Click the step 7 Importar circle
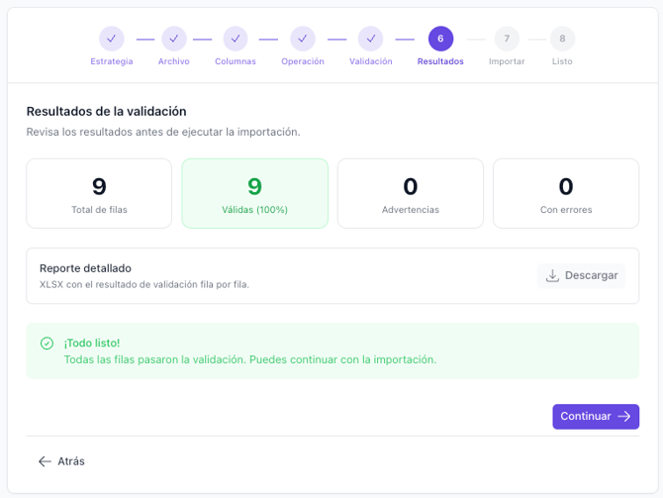The image size is (663, 498). point(507,39)
